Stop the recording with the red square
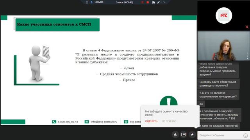 click(148, 2)
